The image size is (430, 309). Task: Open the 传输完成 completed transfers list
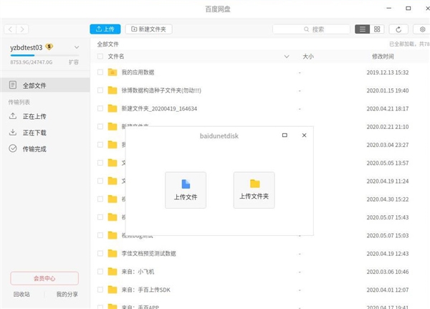click(34, 148)
